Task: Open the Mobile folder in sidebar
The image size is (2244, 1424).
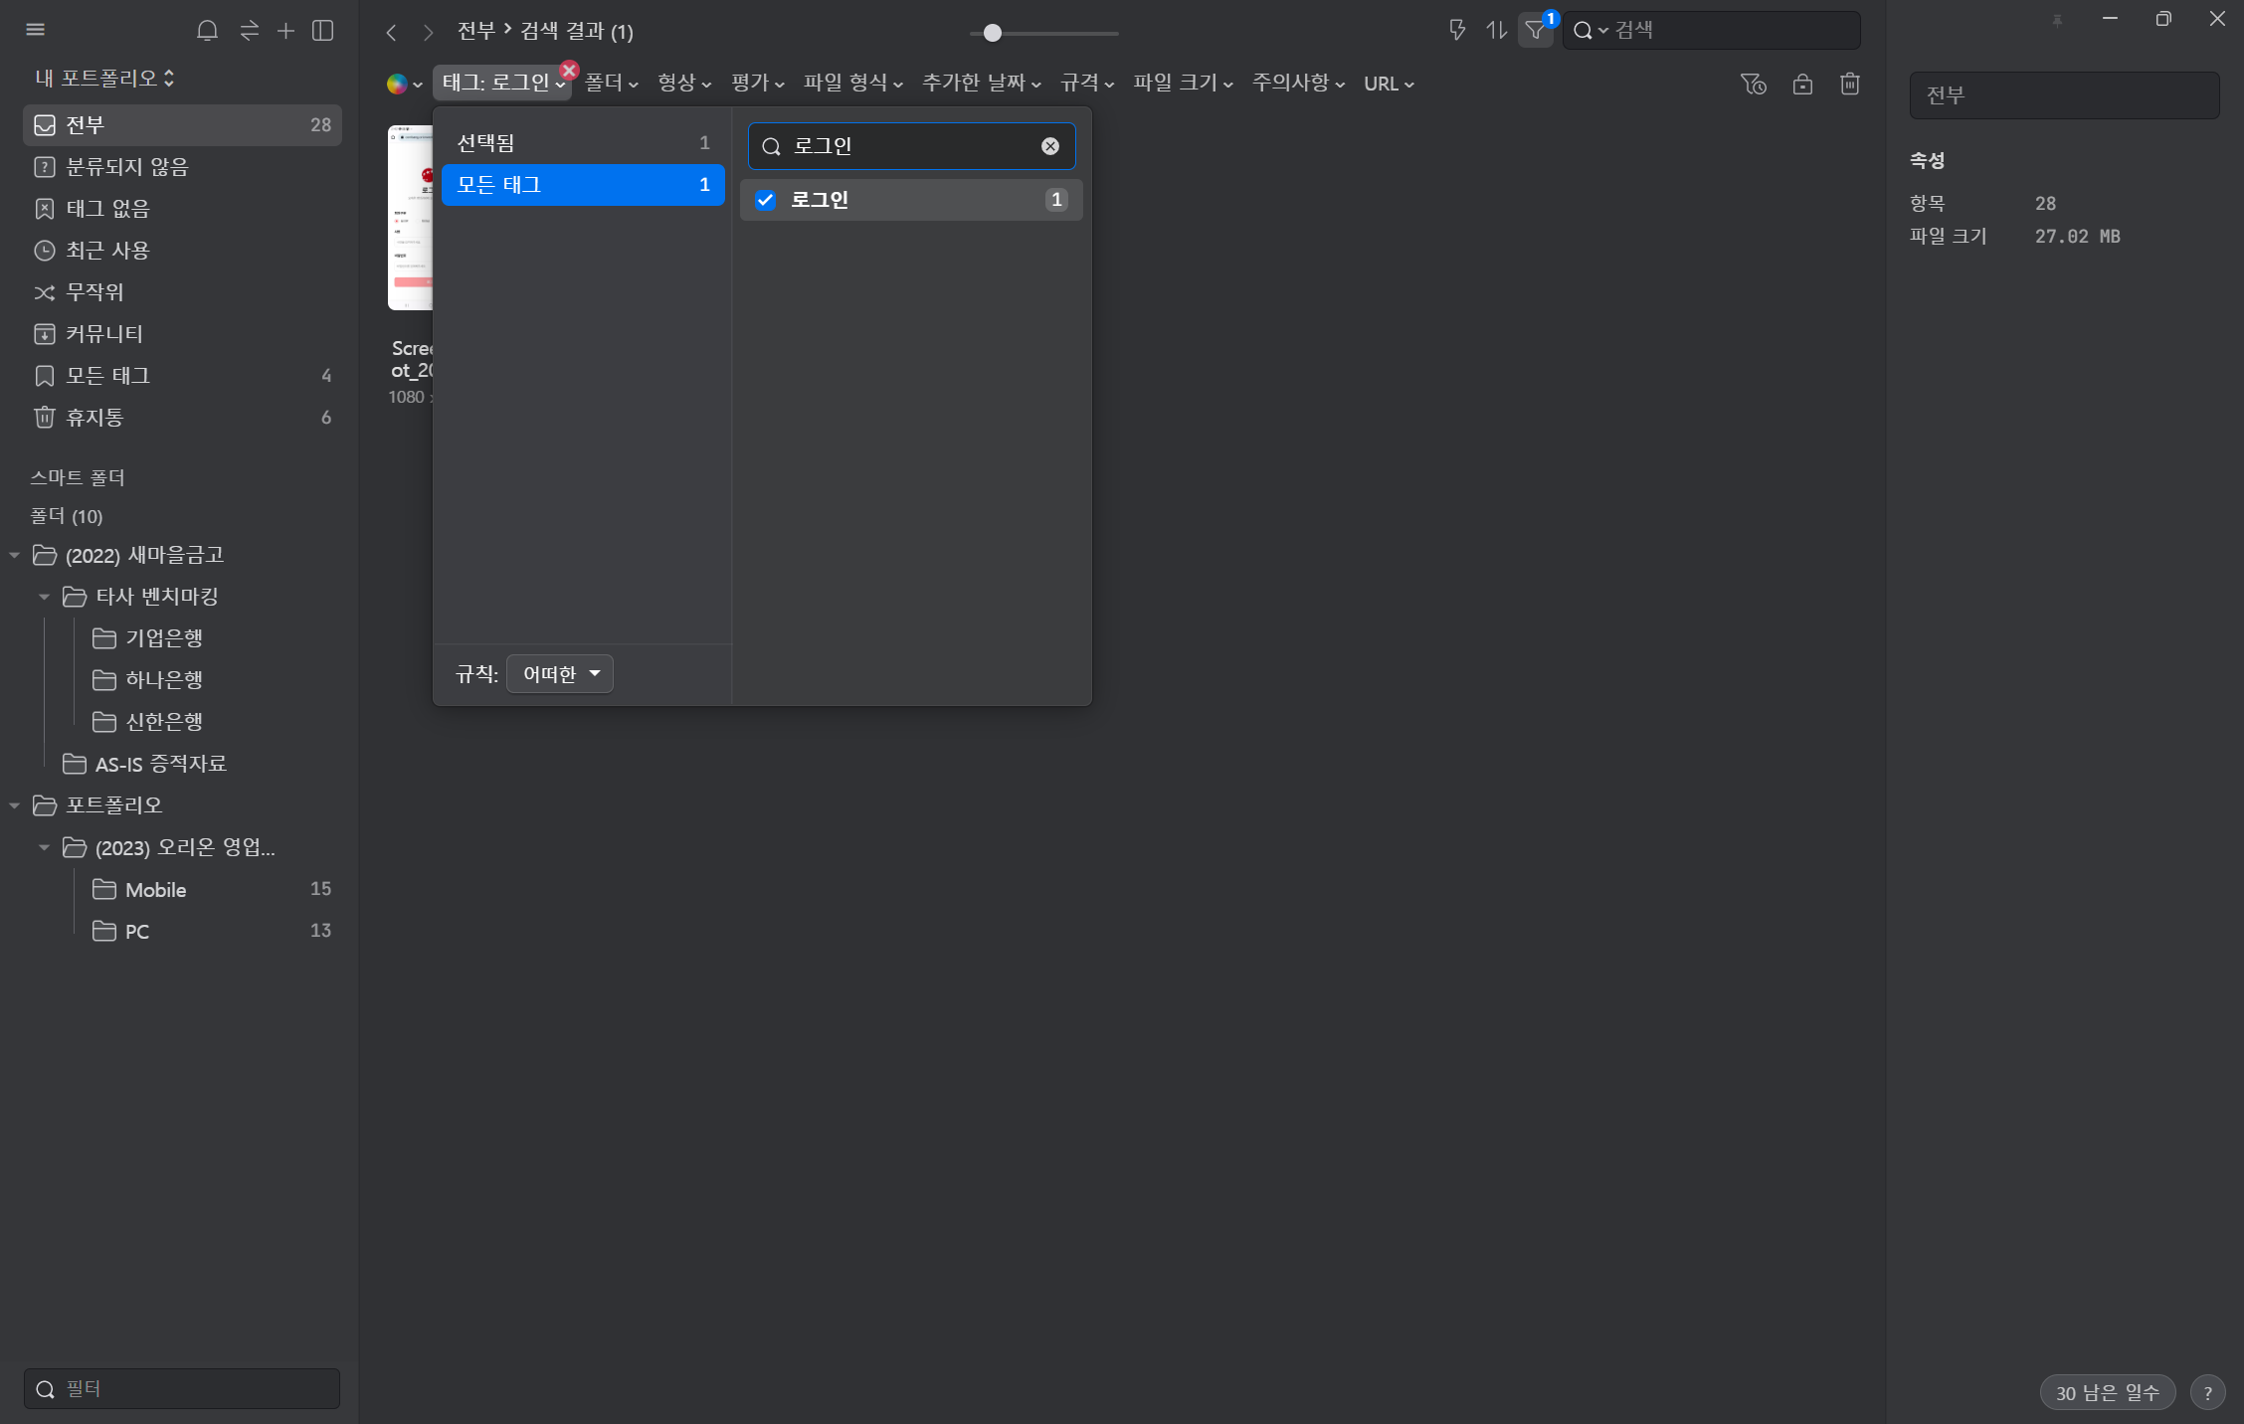Action: point(156,889)
